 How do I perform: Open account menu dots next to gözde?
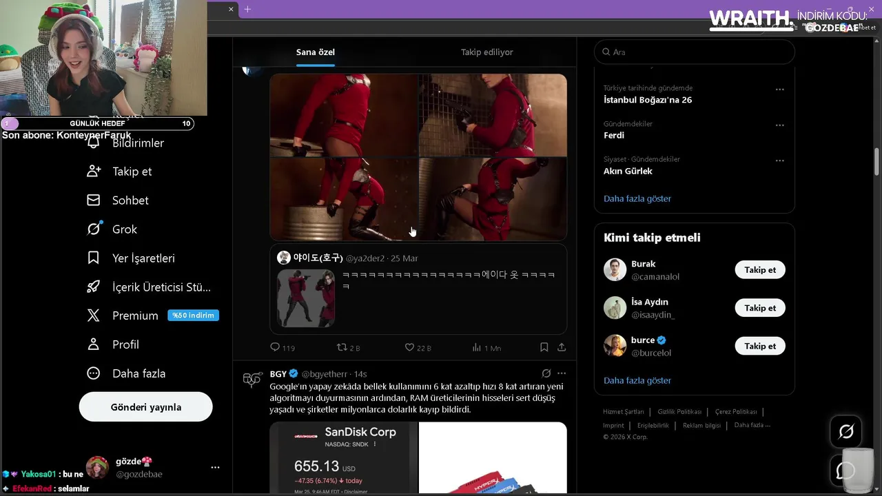click(215, 467)
